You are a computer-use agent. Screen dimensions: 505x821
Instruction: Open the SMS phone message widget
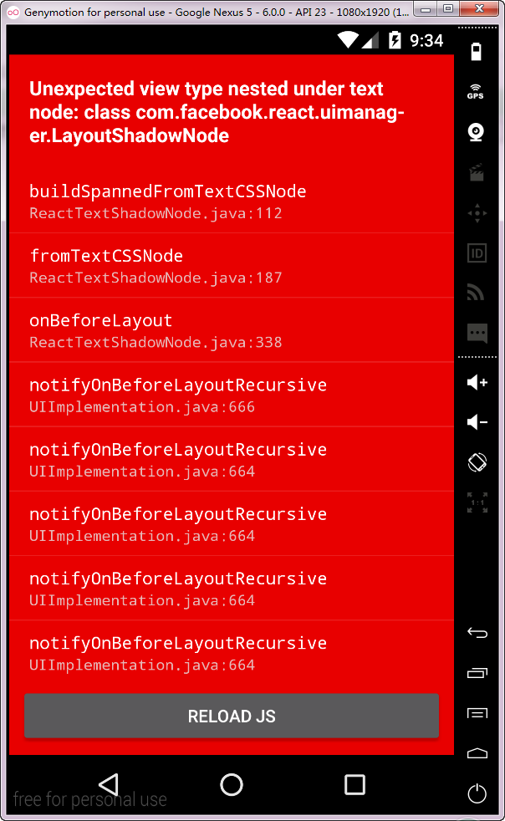point(477,333)
